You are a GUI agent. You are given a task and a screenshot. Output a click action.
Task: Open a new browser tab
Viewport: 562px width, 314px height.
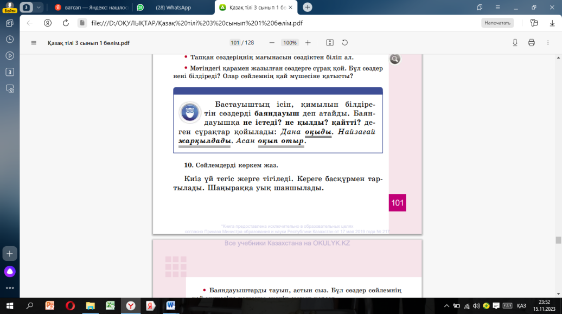pos(307,7)
